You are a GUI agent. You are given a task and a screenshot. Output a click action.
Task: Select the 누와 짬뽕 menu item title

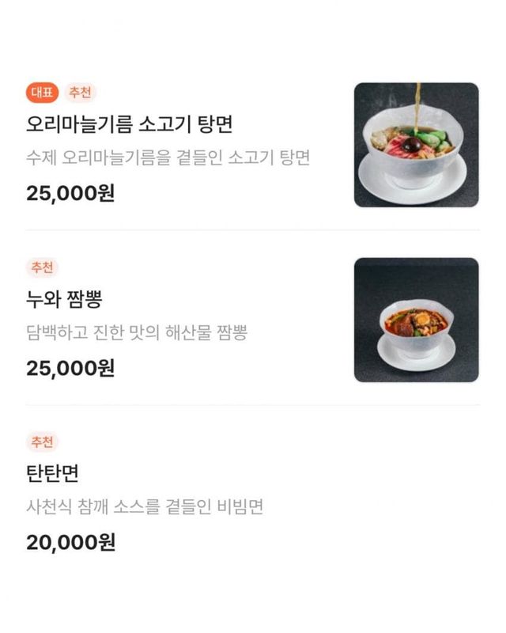[64, 300]
